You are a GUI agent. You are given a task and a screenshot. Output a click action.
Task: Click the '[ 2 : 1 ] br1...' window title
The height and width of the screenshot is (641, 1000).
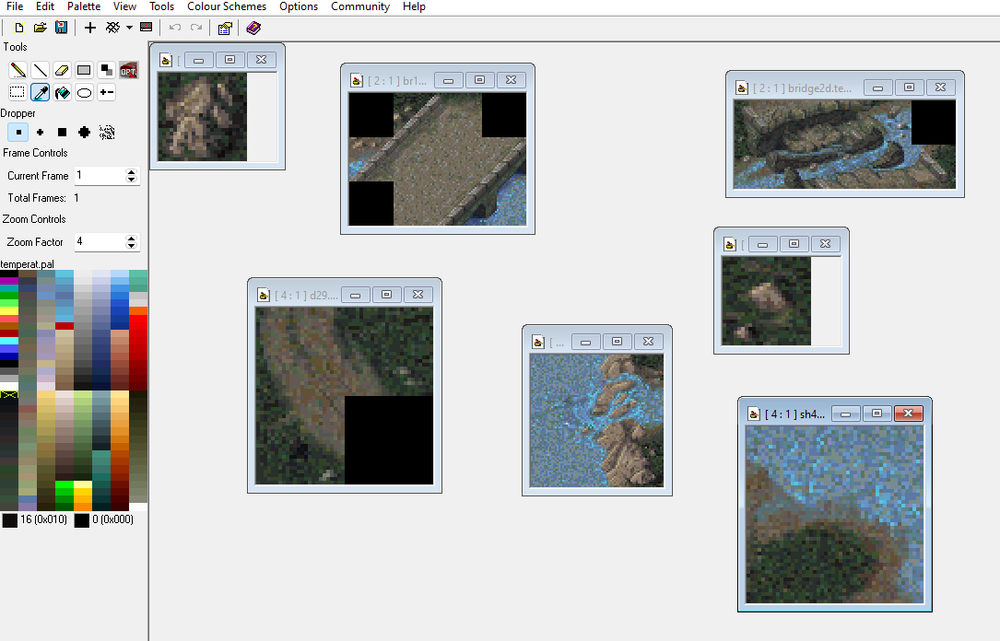click(396, 81)
